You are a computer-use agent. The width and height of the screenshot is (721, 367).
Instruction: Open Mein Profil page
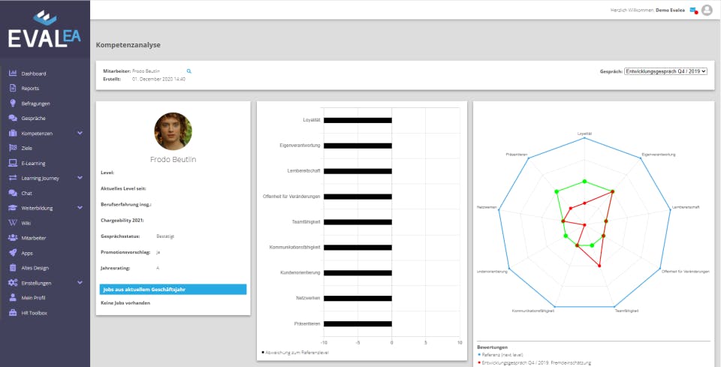(34, 298)
